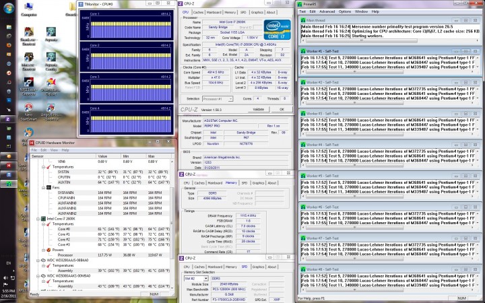Viewport: 485px width, 303px height.
Task: Click the Prime95 Worker #4 window icon
Action: pyautogui.click(x=303, y=144)
